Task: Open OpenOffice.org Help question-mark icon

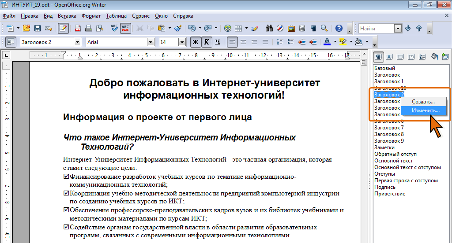Action: pyautogui.click(x=339, y=28)
